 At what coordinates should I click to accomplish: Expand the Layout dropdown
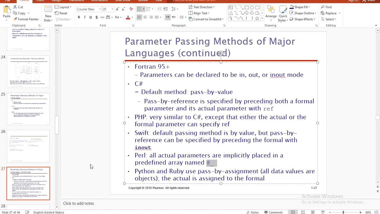coord(63,7)
